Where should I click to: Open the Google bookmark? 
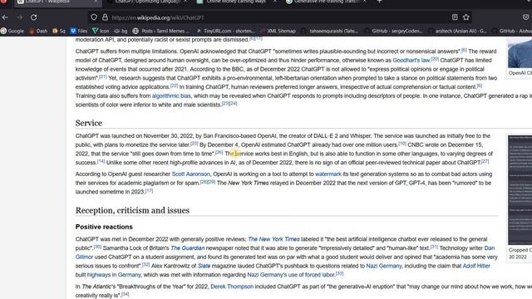(x=12, y=31)
